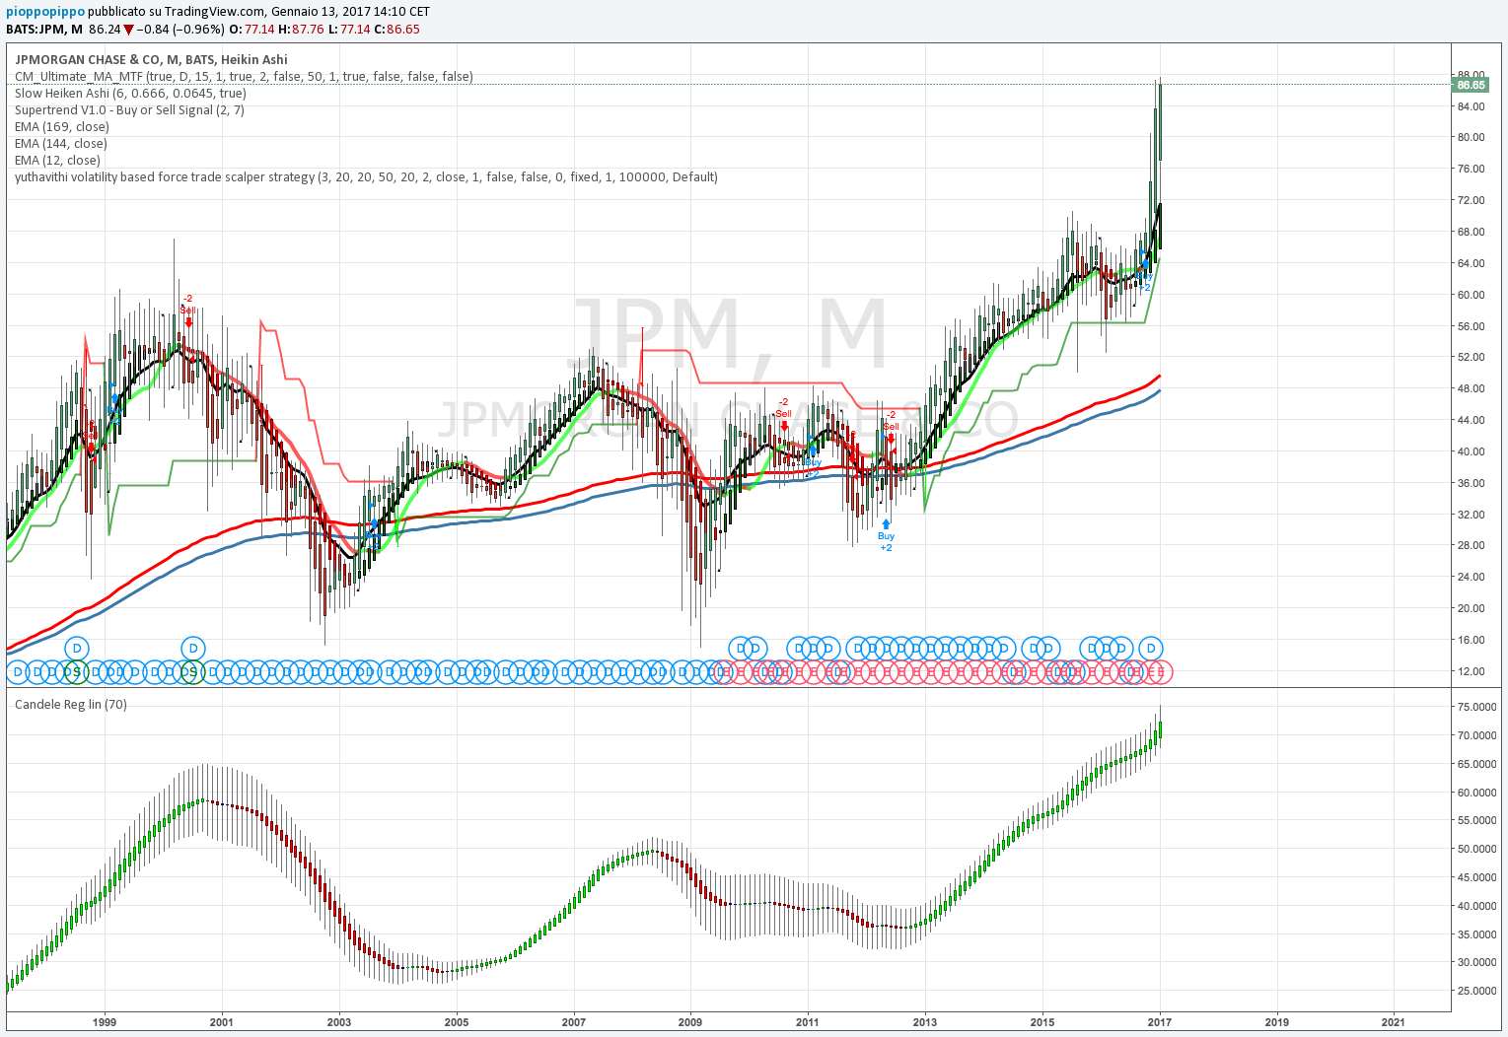Select the EMA (169, close) indicator label

pos(62,126)
